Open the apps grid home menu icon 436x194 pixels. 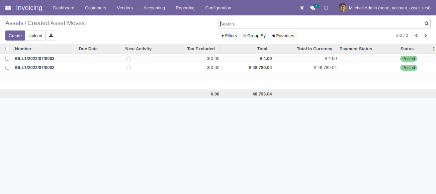[x=8, y=8]
